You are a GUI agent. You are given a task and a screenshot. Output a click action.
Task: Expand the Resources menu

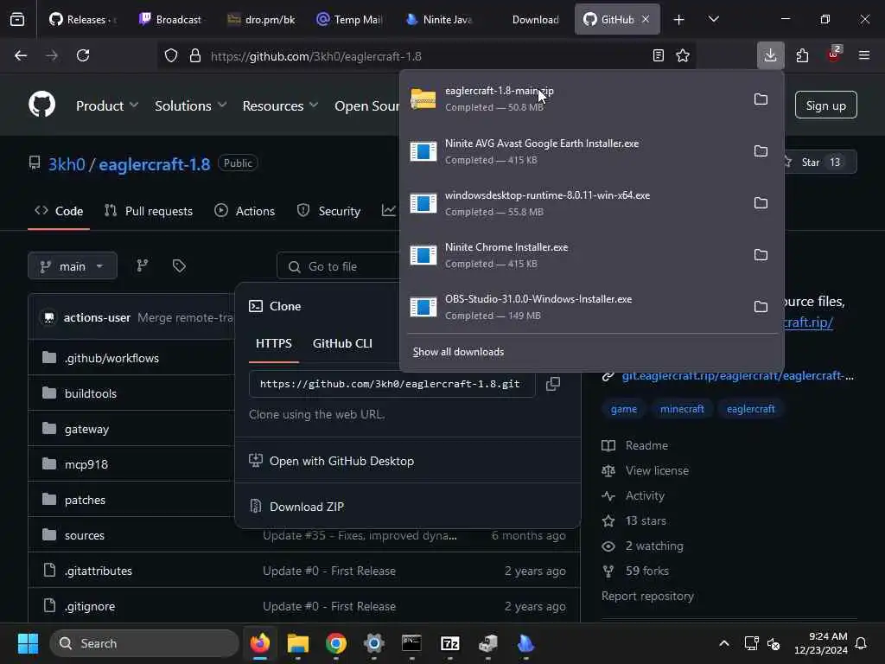[x=280, y=105]
